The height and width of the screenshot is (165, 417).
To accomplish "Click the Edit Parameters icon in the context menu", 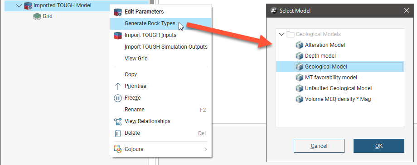I will [x=118, y=12].
